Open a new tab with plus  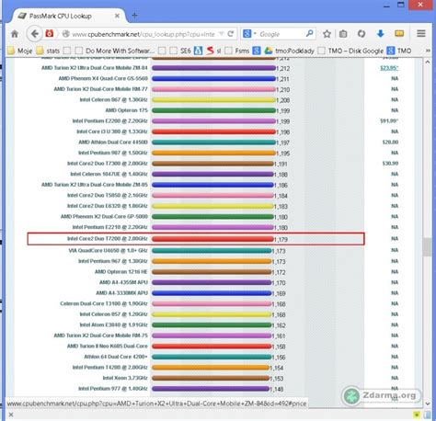134,16
